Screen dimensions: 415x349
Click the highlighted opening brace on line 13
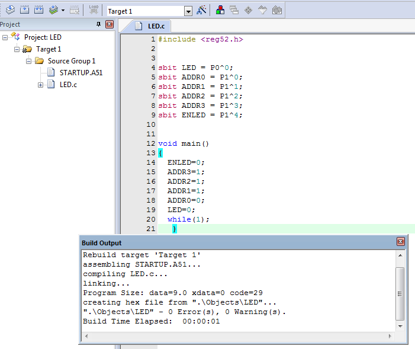click(x=160, y=153)
